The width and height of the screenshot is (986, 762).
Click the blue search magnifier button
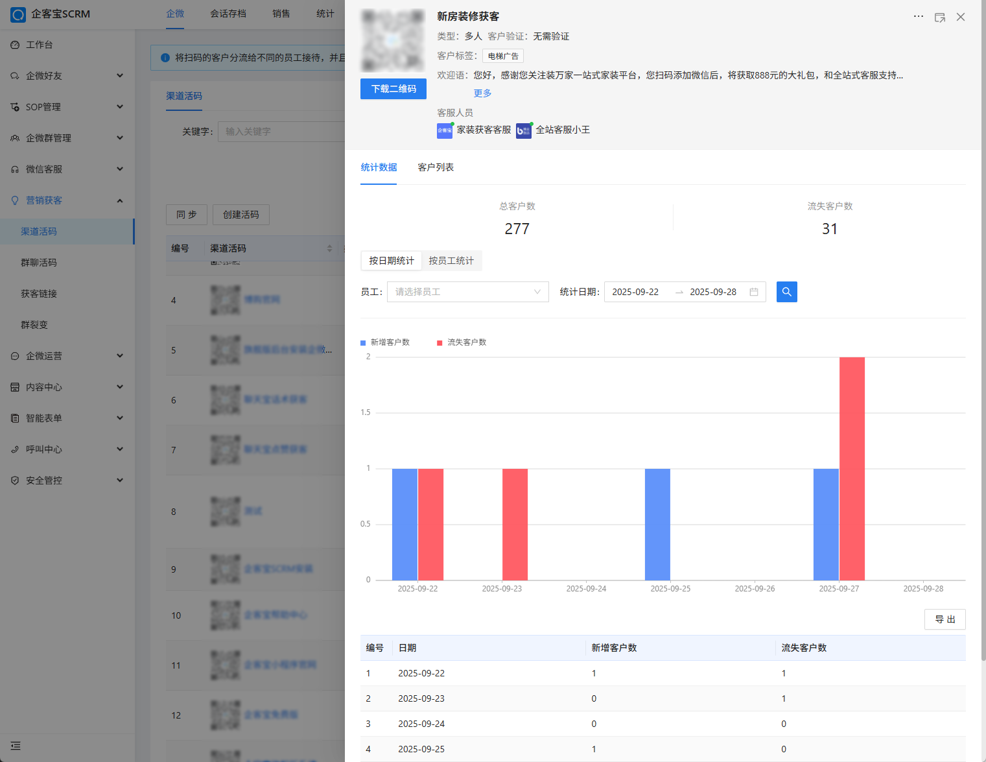(786, 292)
